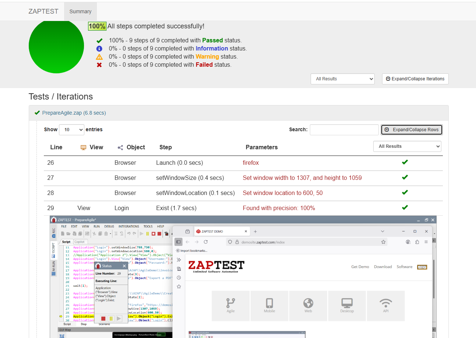This screenshot has height=338, width=476.
Task: Click the API wifi tile on demo site
Action: [386, 306]
